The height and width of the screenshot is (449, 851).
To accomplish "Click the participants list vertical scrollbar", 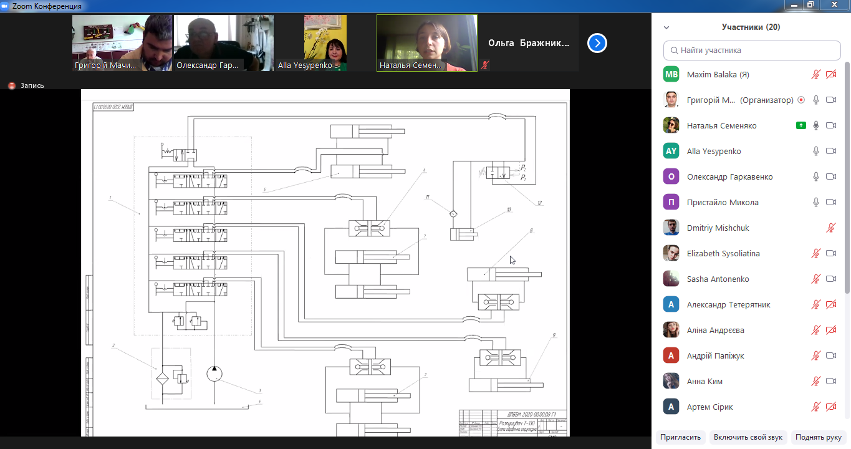I will coord(847,176).
